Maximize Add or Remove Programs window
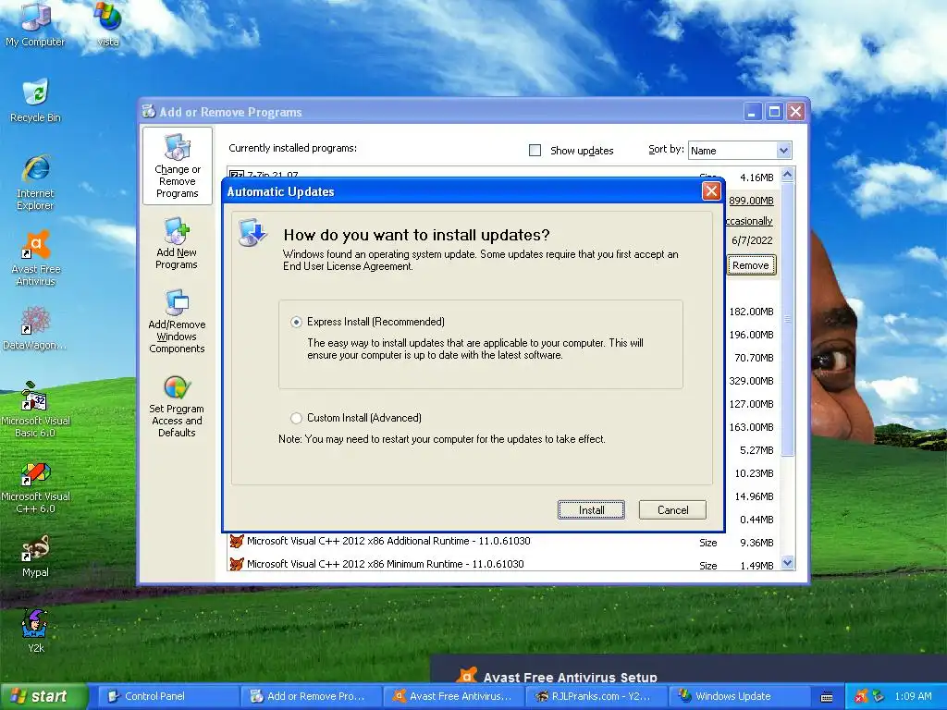 [774, 111]
